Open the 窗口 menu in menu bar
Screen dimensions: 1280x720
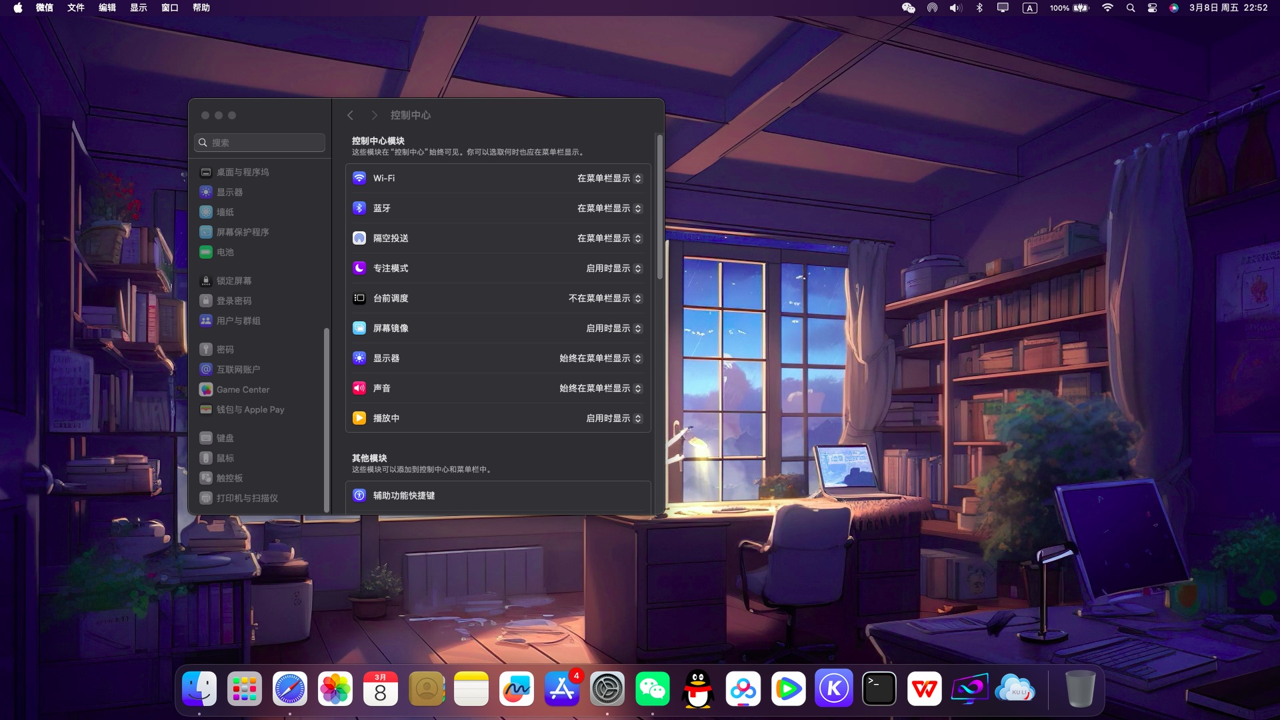point(169,8)
